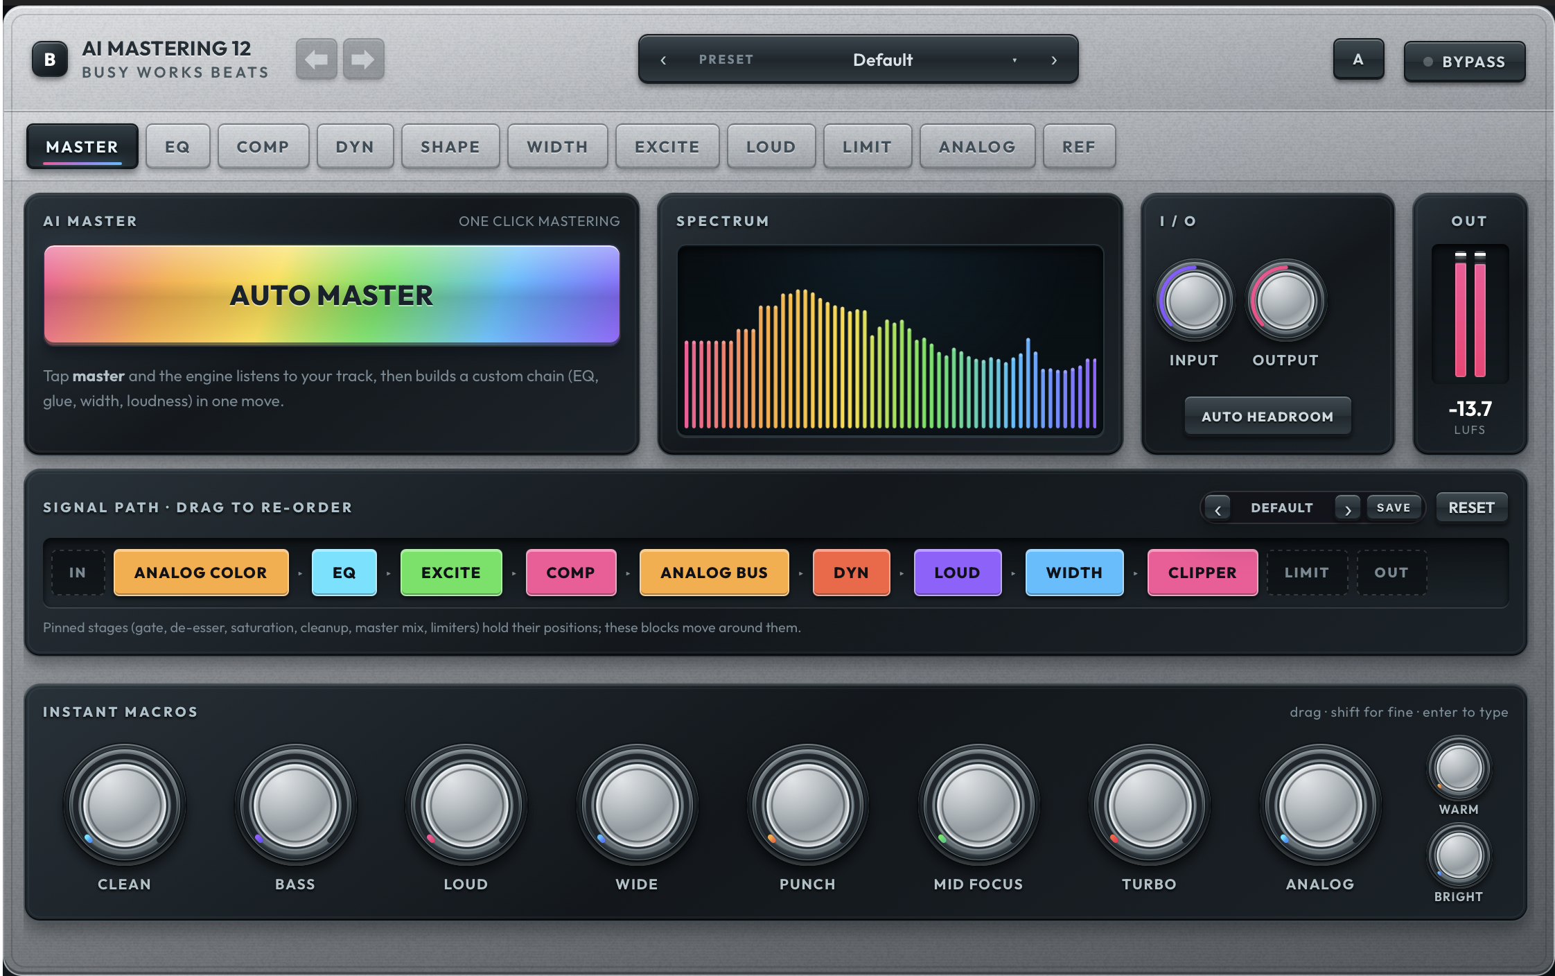Click the PUNCH macro knob
This screenshot has height=976, width=1555.
click(807, 805)
